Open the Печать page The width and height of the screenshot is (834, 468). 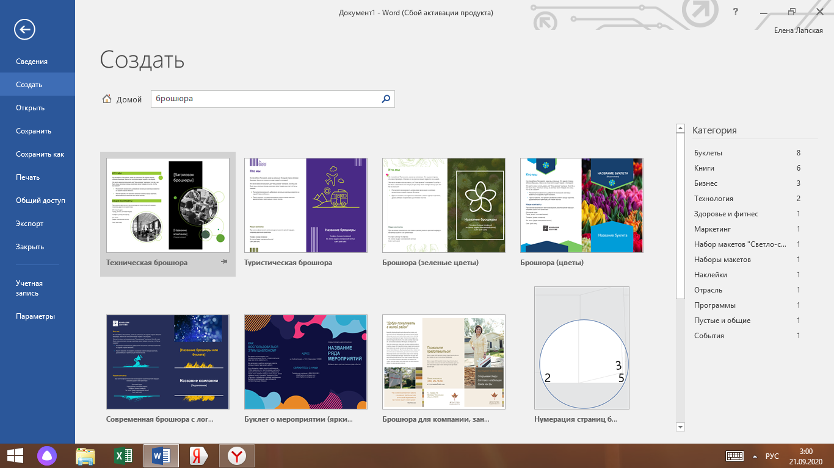tap(37, 177)
